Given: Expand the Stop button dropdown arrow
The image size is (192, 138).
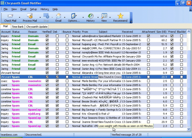Looking at the screenshot, I should coord(52,17).
